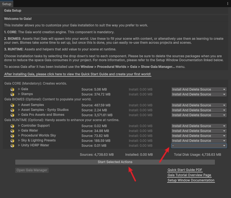Click Start Selected Actions button
The image size is (231, 198).
tap(115, 162)
